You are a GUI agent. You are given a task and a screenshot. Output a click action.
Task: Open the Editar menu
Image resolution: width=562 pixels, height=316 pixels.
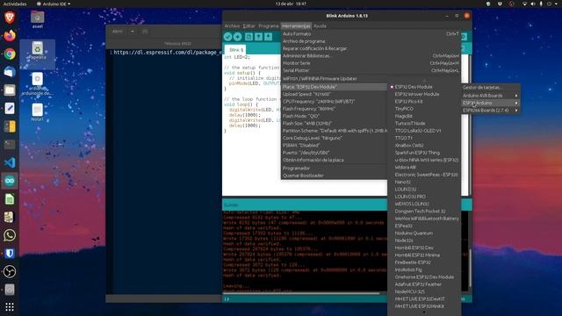(249, 25)
